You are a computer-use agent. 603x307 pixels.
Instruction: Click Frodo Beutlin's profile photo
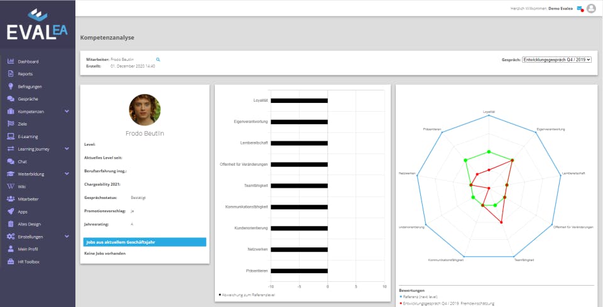click(144, 110)
